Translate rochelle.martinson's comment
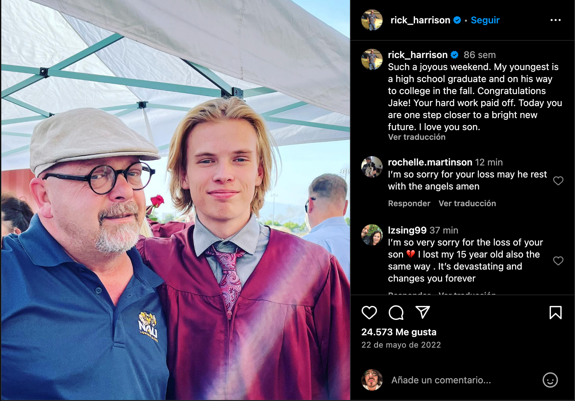Viewport: 575px width, 401px height. pyautogui.click(x=467, y=204)
